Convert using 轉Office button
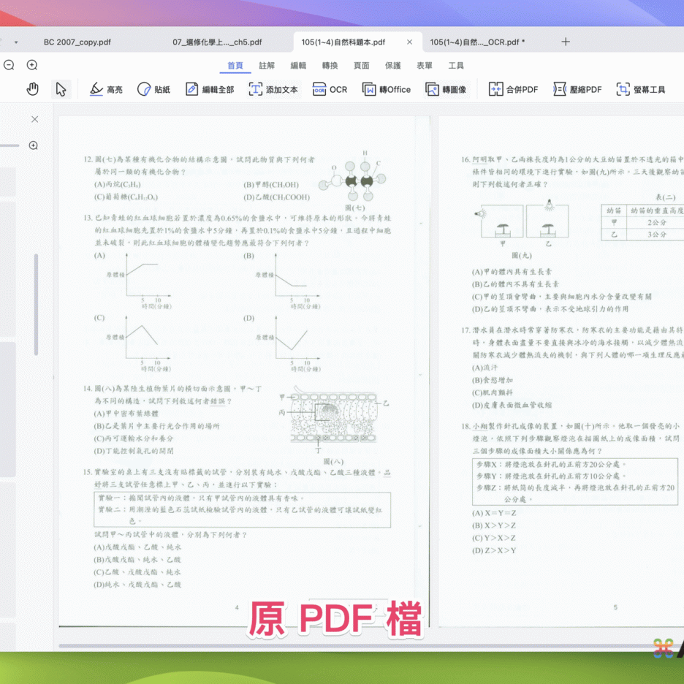This screenshot has width=684, height=684. (x=387, y=89)
